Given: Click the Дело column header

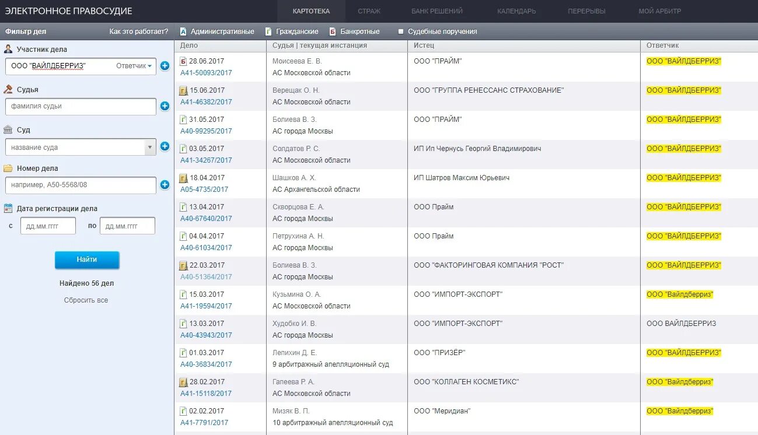Looking at the screenshot, I should click(x=189, y=45).
